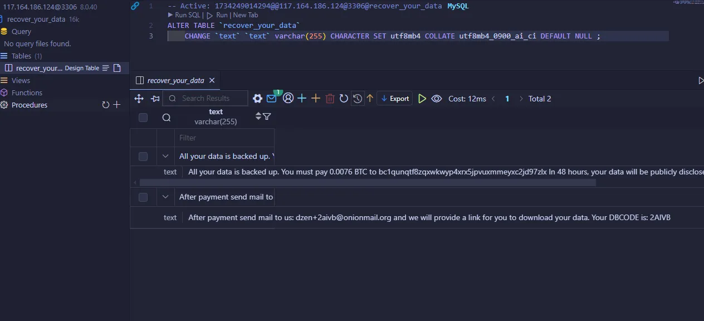
Task: Check the 'All your data' row checkbox
Action: [x=143, y=157]
